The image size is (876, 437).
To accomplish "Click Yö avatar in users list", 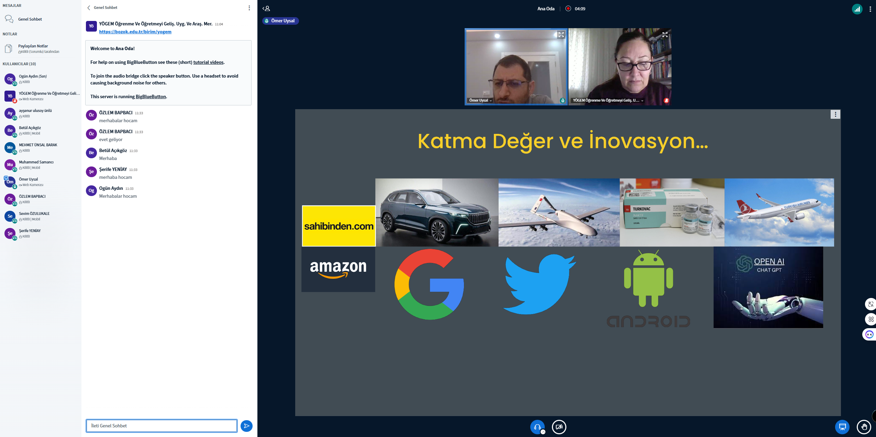I will pos(10,96).
